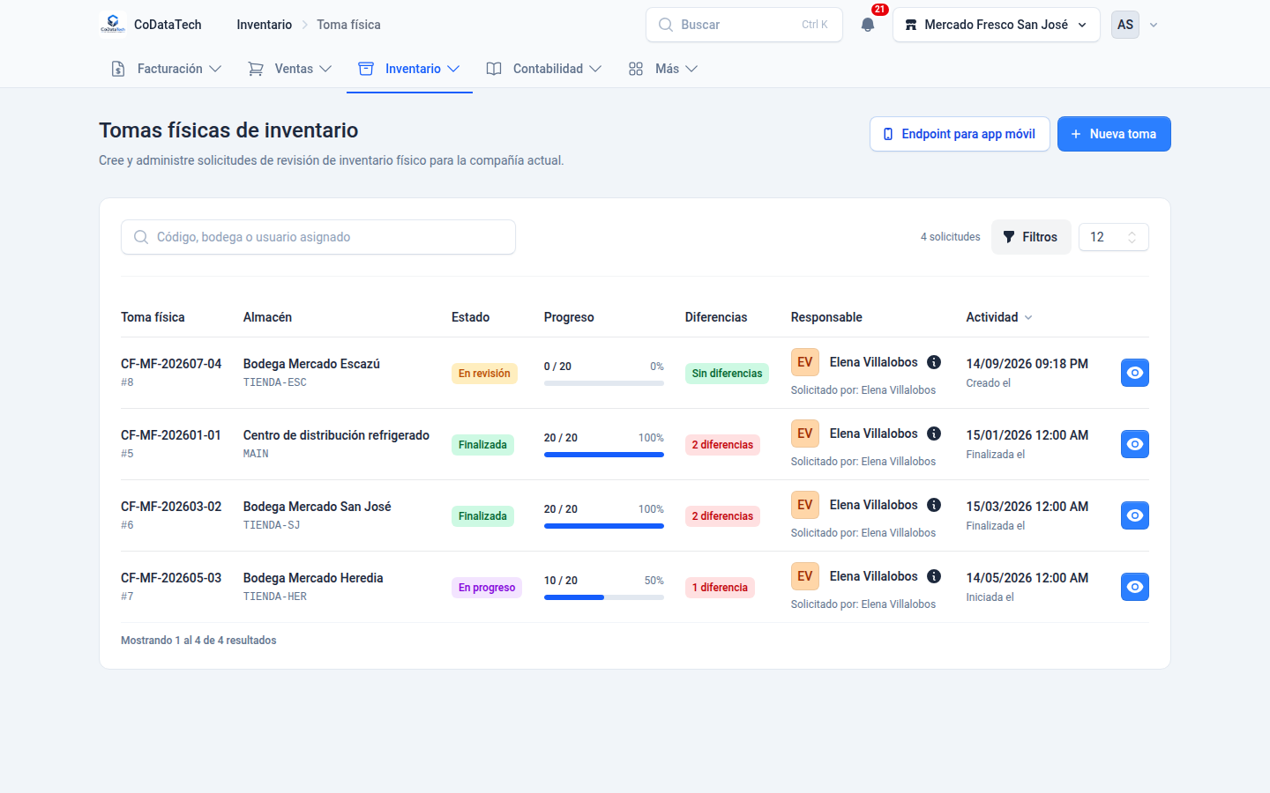
Task: Go to Inventario breadcrumb
Action: (x=264, y=25)
